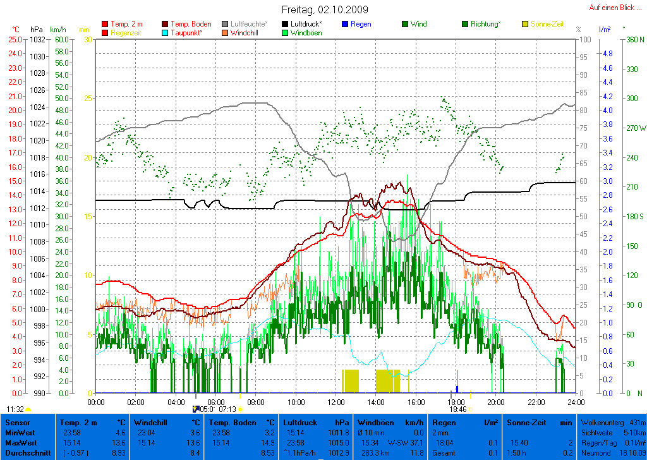Click the red Temp. 2 m legend swatch

click(x=105, y=24)
